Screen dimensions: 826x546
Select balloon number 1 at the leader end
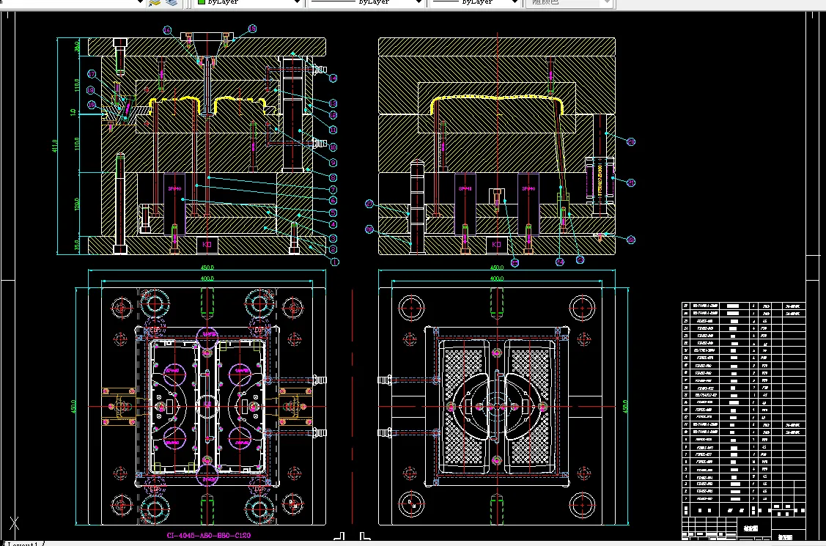point(335,262)
